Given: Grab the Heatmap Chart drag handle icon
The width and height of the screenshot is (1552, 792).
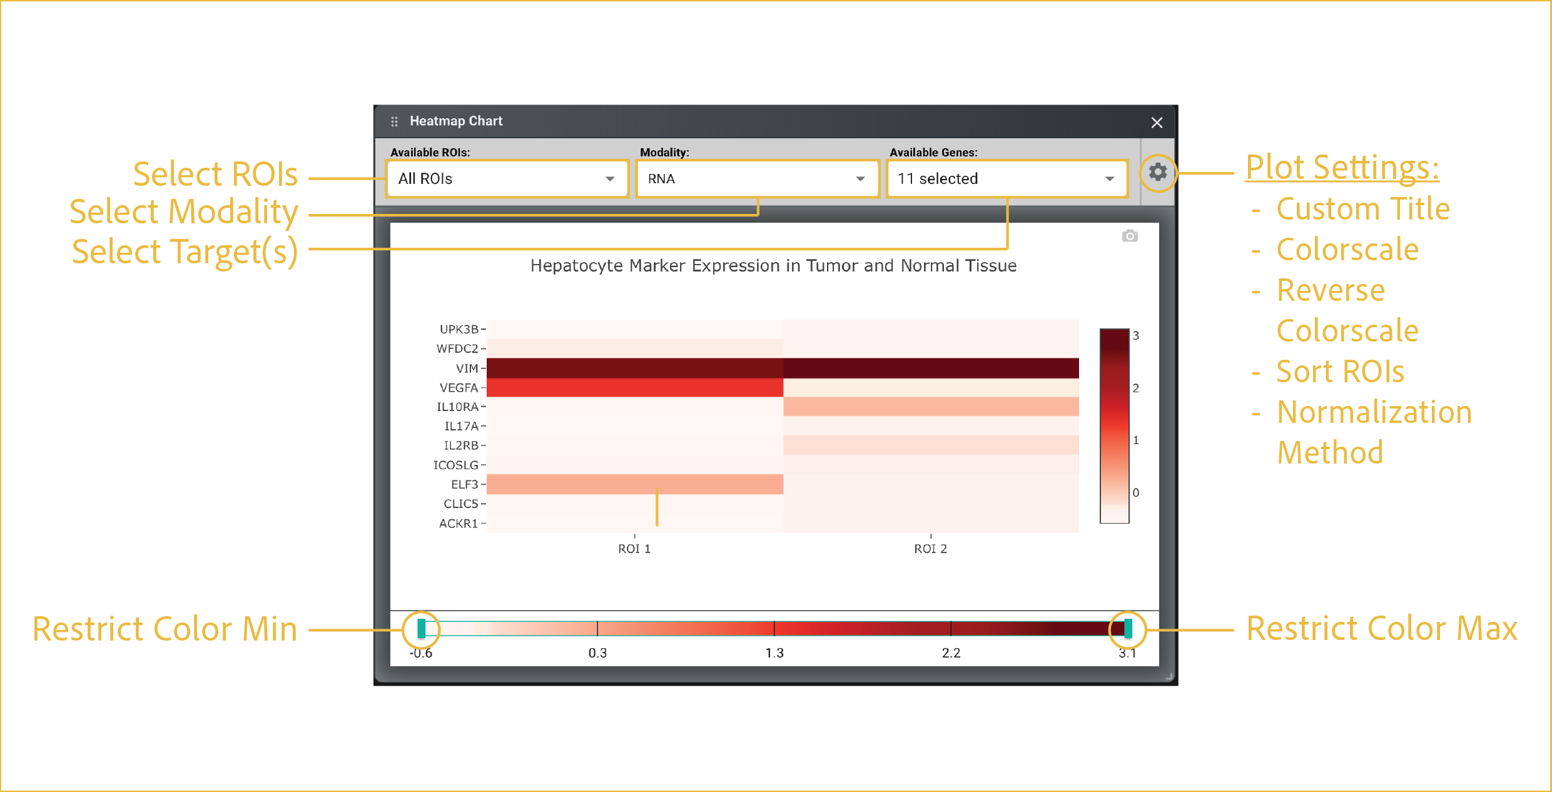Looking at the screenshot, I should click(x=394, y=121).
